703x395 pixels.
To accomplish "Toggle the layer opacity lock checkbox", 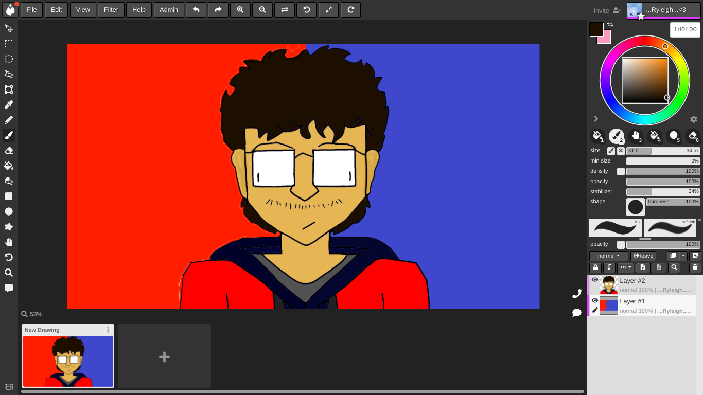I will (x=621, y=245).
